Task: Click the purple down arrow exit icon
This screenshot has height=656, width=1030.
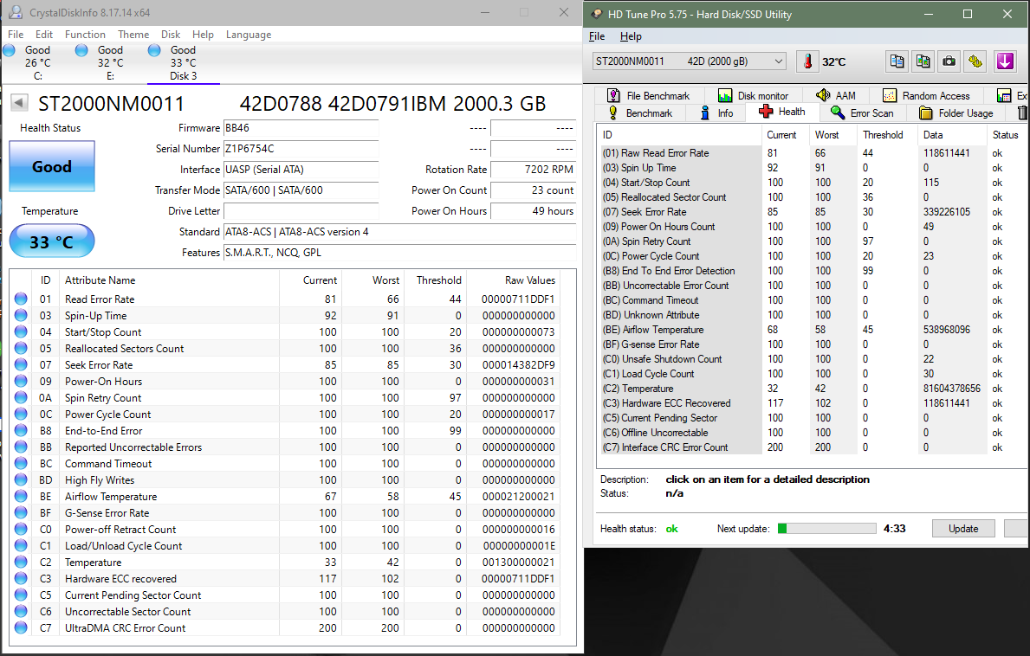Action: (1005, 61)
